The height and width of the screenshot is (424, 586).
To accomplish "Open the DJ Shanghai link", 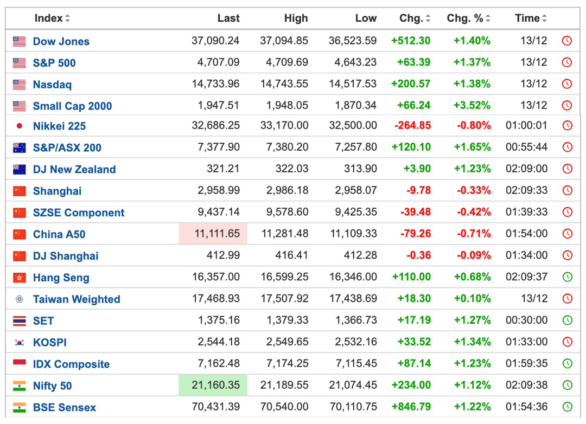I will click(x=66, y=256).
